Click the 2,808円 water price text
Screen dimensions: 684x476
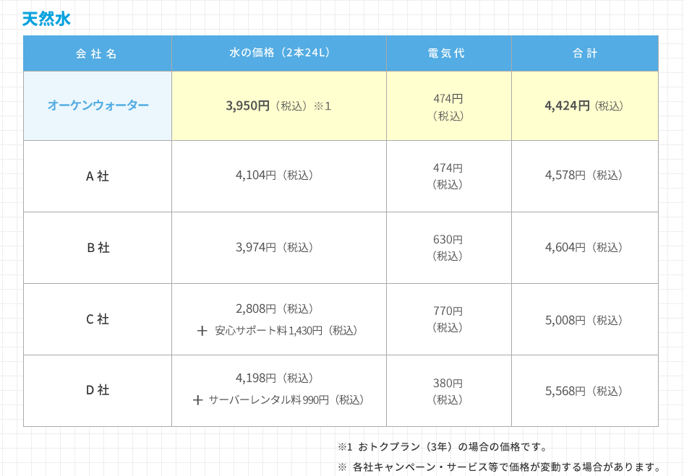pos(275,309)
